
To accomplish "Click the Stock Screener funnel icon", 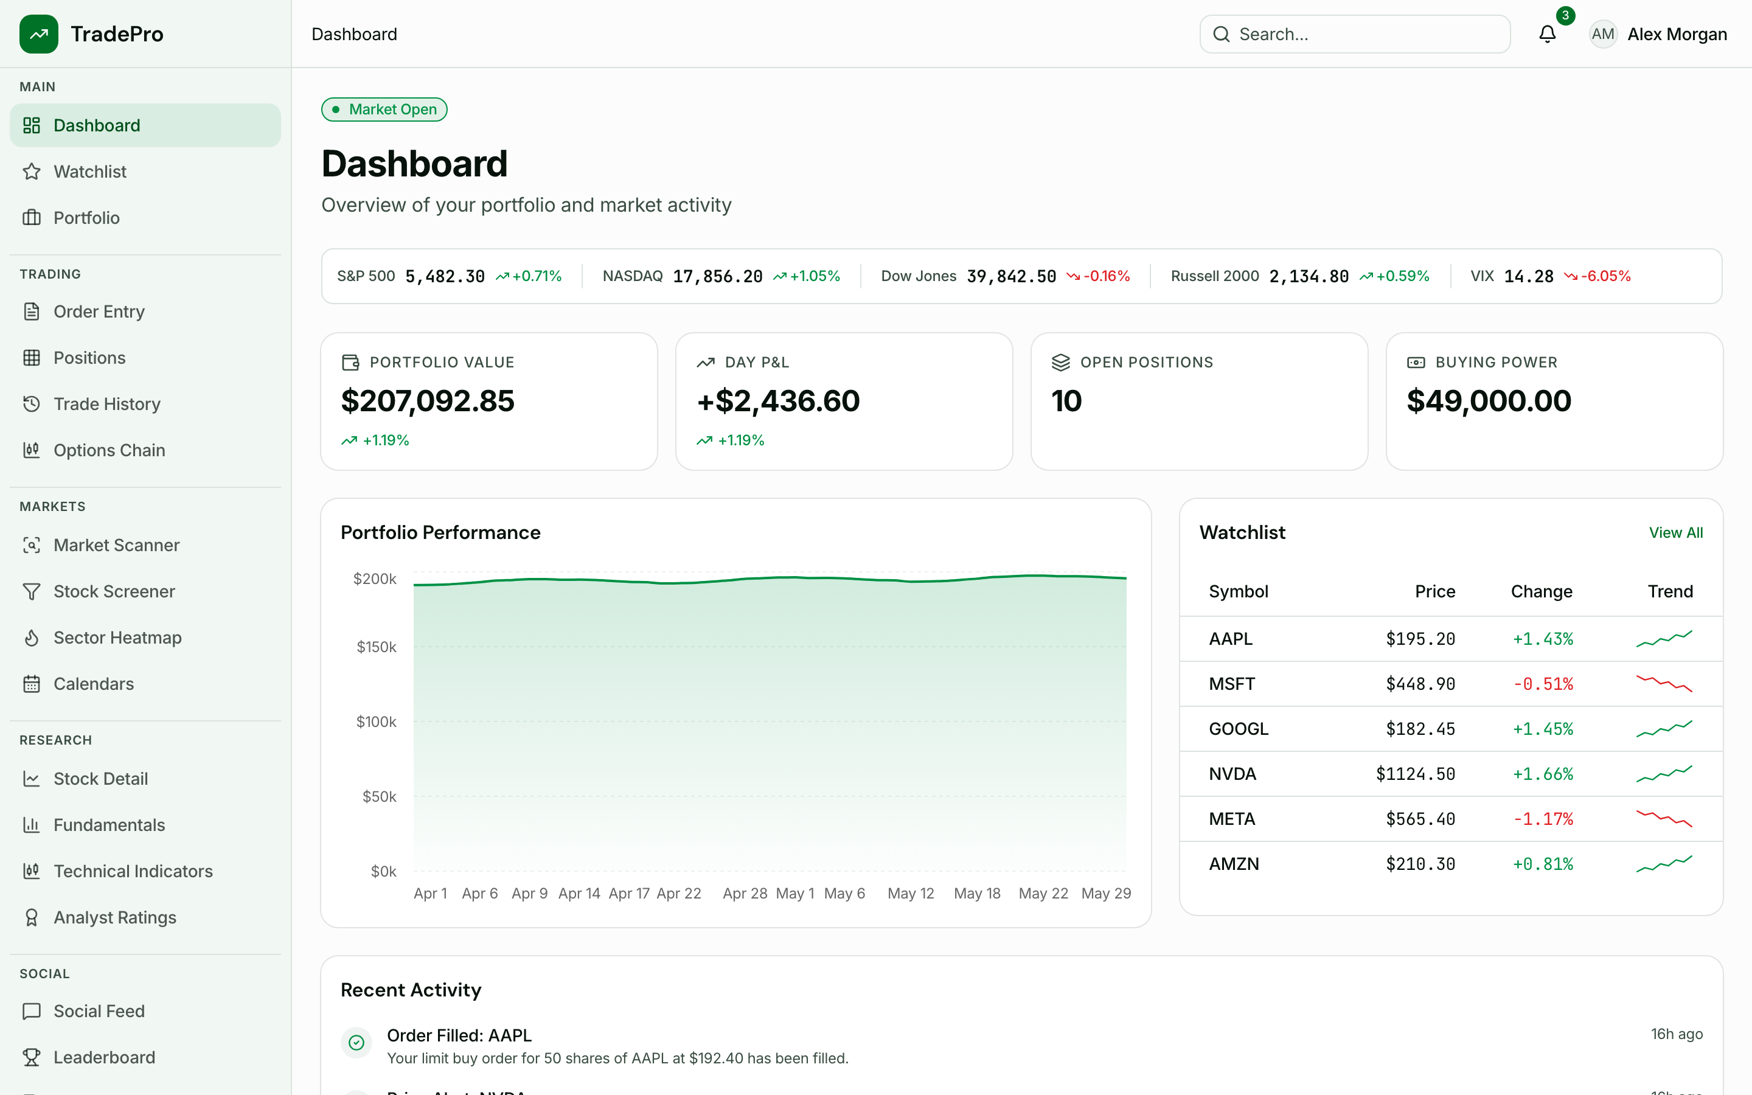I will point(31,592).
